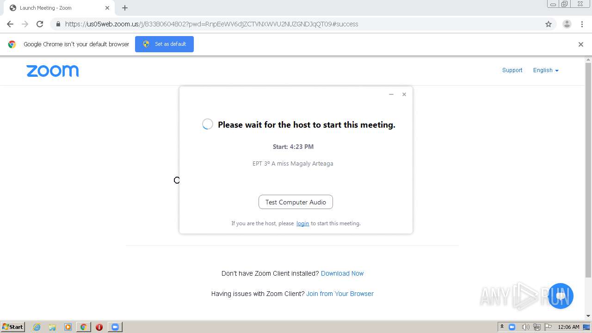Click the scrollbar down arrow
Image resolution: width=592 pixels, height=333 pixels.
coord(588,316)
